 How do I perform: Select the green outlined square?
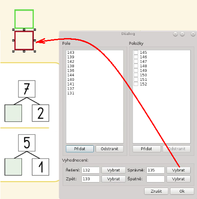[24, 19]
